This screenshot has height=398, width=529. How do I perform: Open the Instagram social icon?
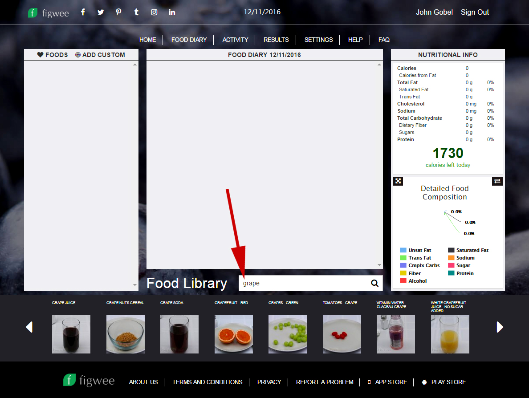coord(154,12)
